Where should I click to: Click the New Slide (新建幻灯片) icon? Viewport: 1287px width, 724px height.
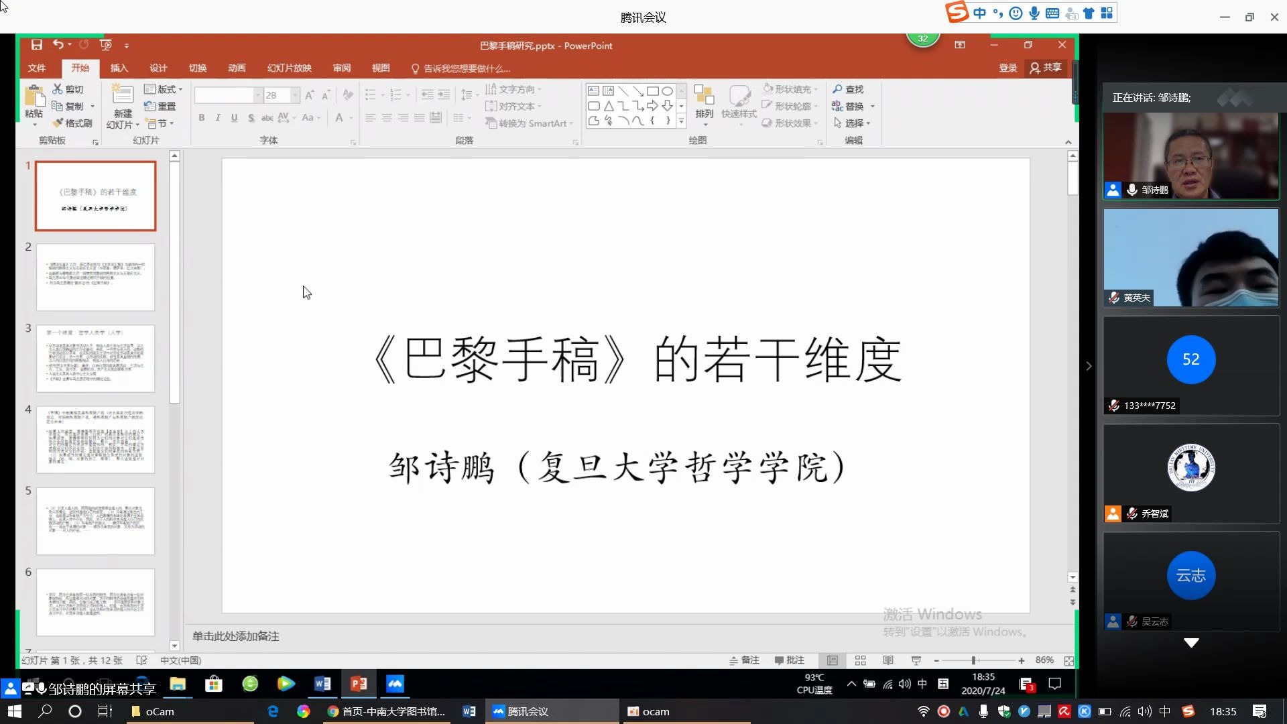122,95
